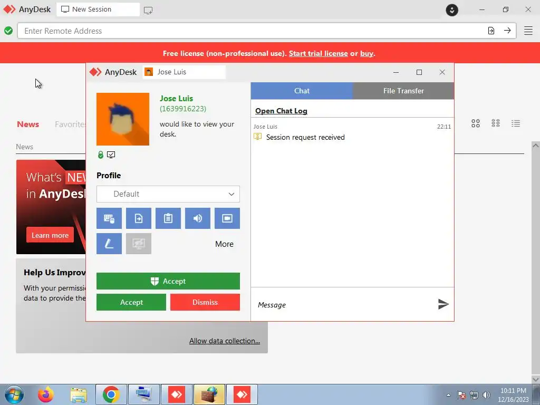Toggle file transfer permission icon

click(139, 218)
